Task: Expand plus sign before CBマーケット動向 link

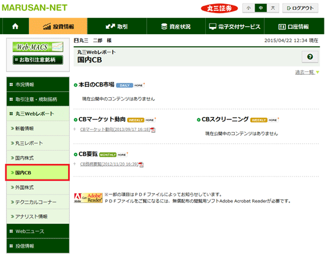Action: 75,129
